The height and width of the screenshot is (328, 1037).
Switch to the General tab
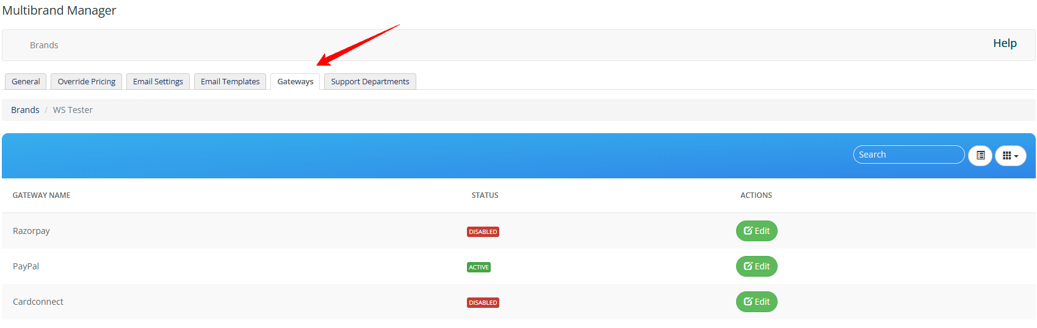pos(26,82)
